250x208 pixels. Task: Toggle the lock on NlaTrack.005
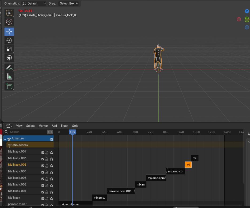point(47,166)
